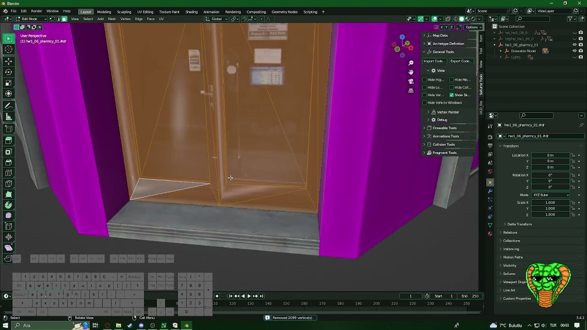
Task: Play the animation in the timeline
Action: point(249,296)
